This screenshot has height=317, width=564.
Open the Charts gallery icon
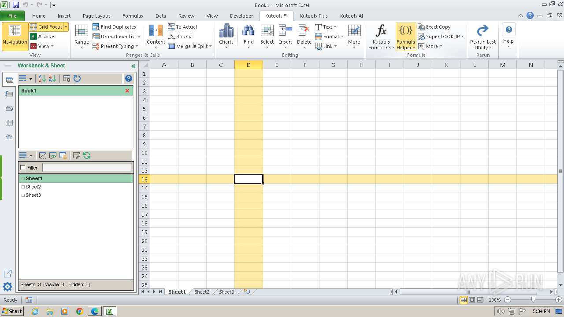[226, 35]
